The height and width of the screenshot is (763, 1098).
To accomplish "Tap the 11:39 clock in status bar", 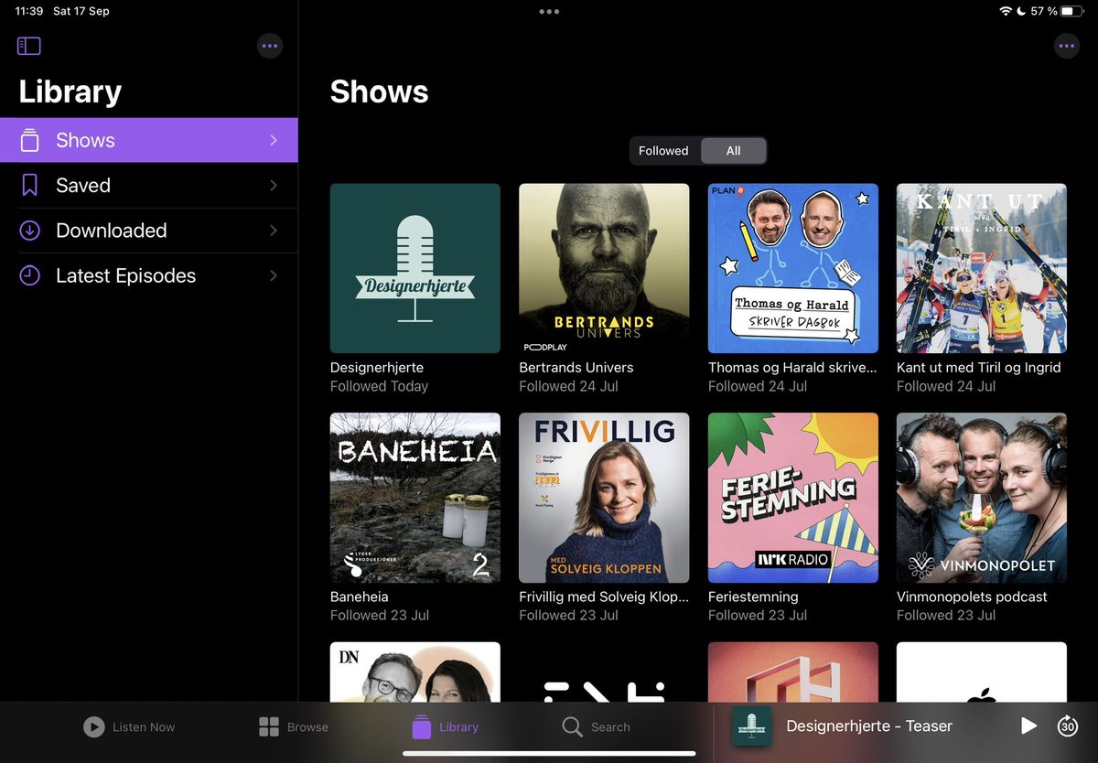I will coord(28,11).
